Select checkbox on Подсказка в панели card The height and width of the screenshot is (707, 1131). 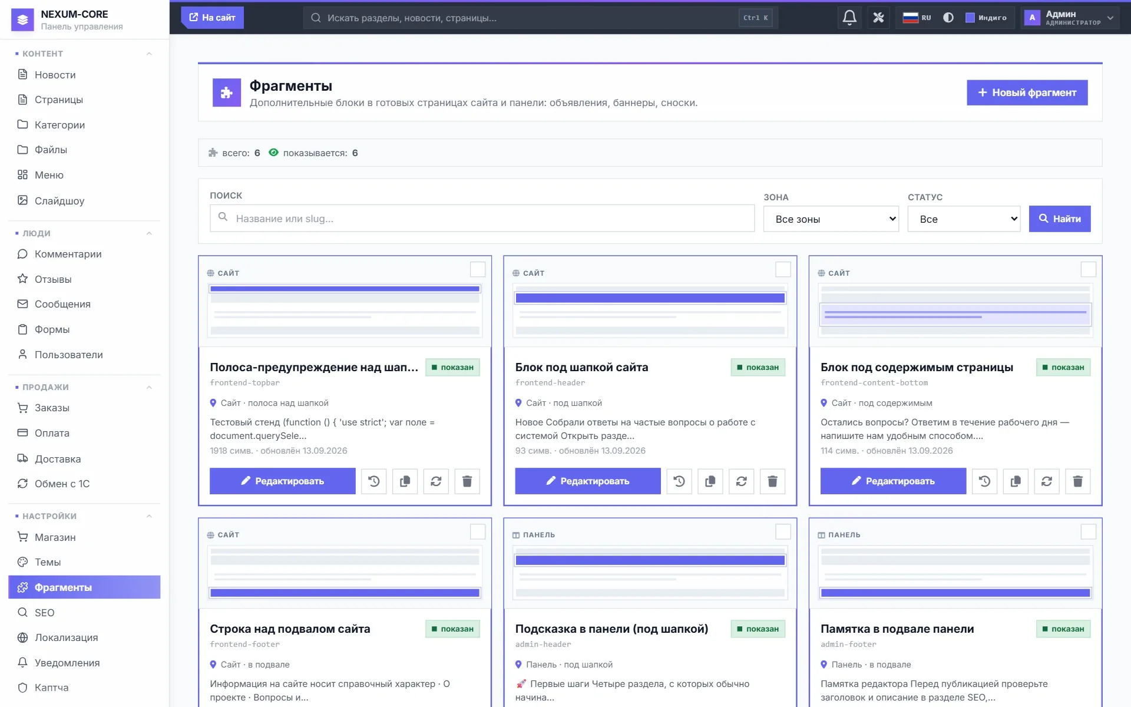pyautogui.click(x=783, y=531)
